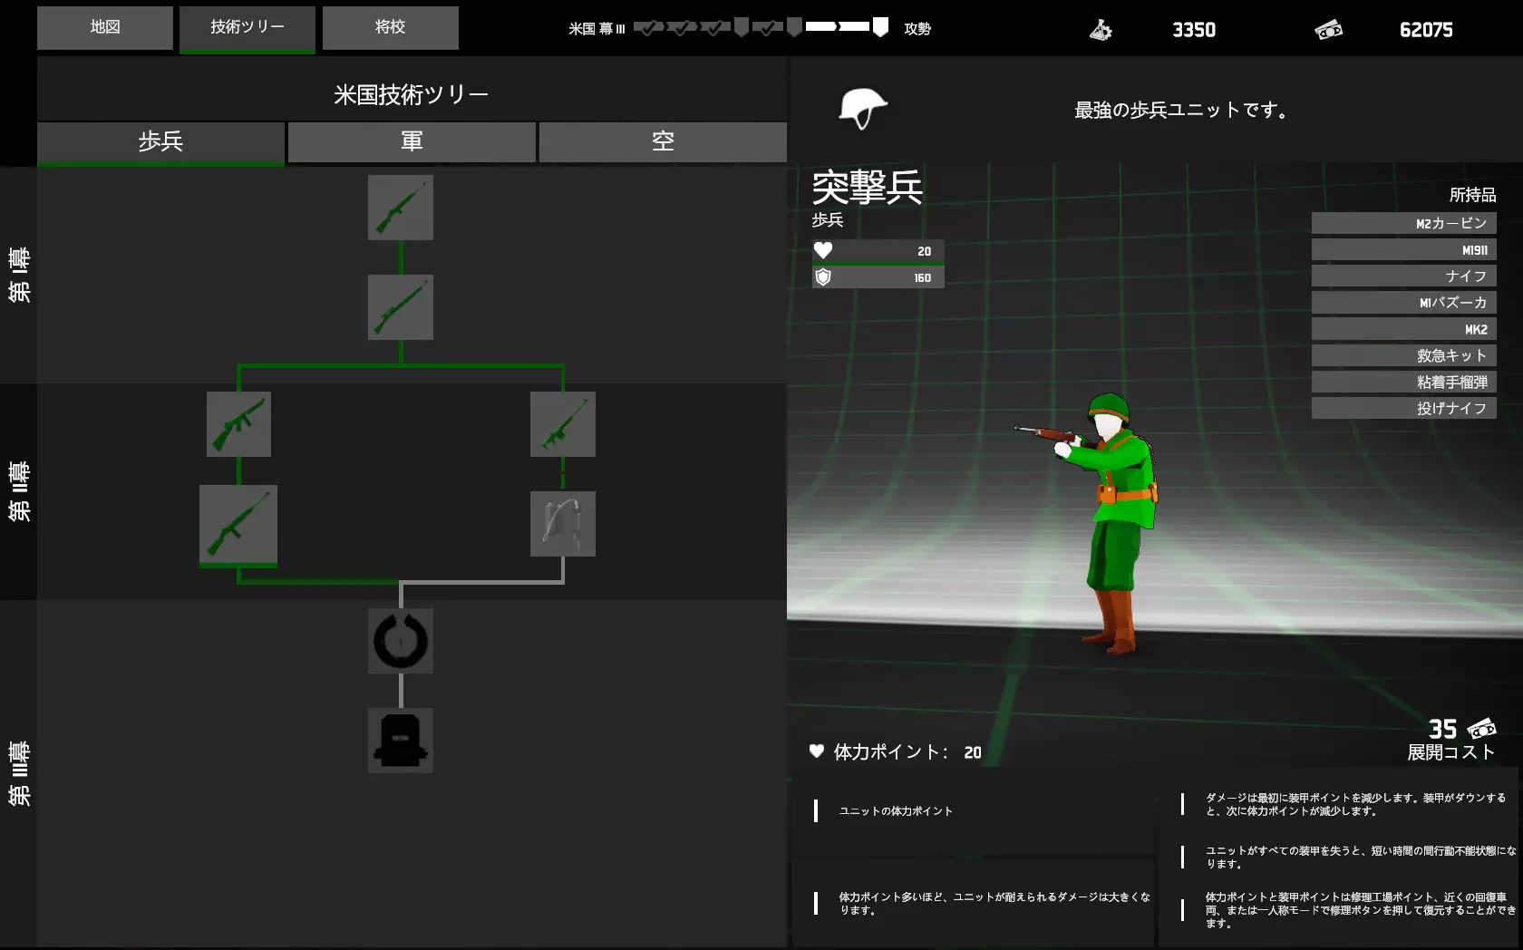
Task: Click the 第 III 幕 act label
Action: pos(19,773)
